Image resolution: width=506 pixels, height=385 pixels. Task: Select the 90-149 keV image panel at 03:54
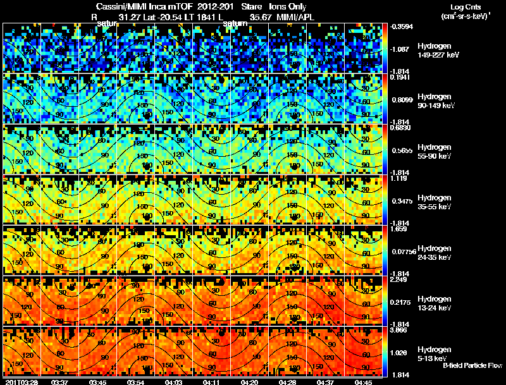tap(136, 99)
